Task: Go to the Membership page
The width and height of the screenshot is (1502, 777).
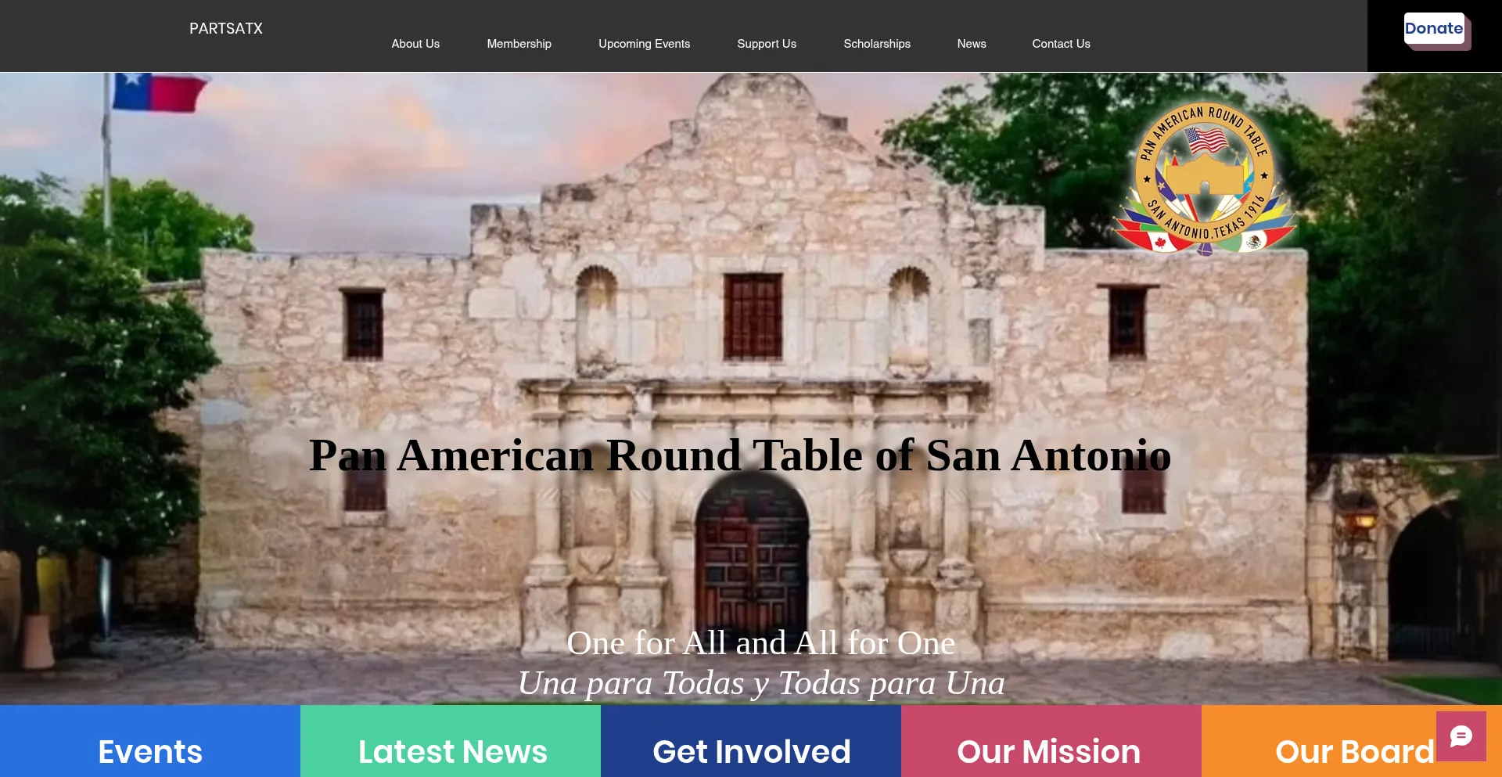Action: [x=519, y=44]
